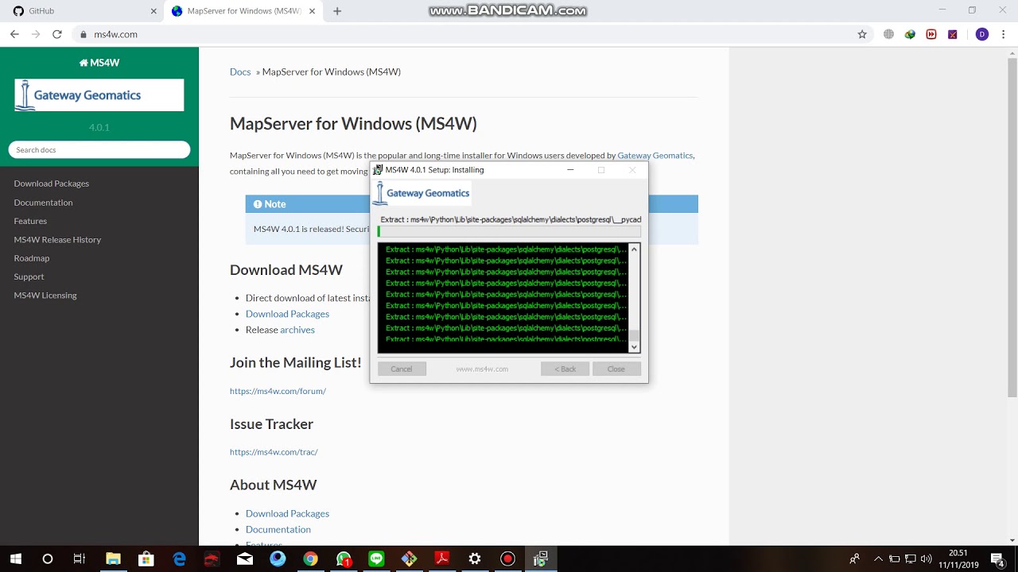The image size is (1018, 572).
Task: Focus the Search docs field
Action: coord(99,149)
